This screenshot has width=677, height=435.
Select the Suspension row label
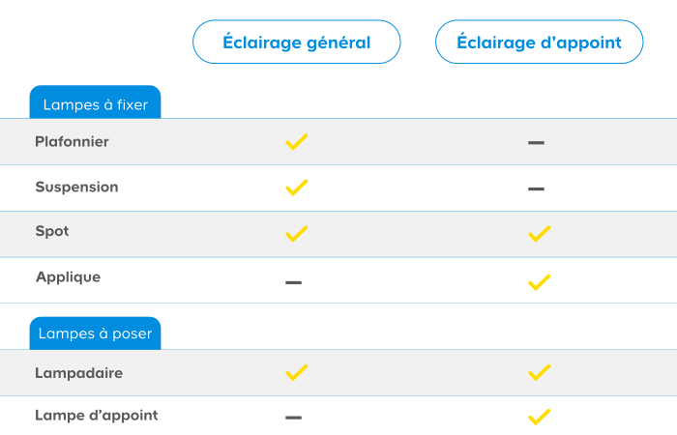coord(76,187)
